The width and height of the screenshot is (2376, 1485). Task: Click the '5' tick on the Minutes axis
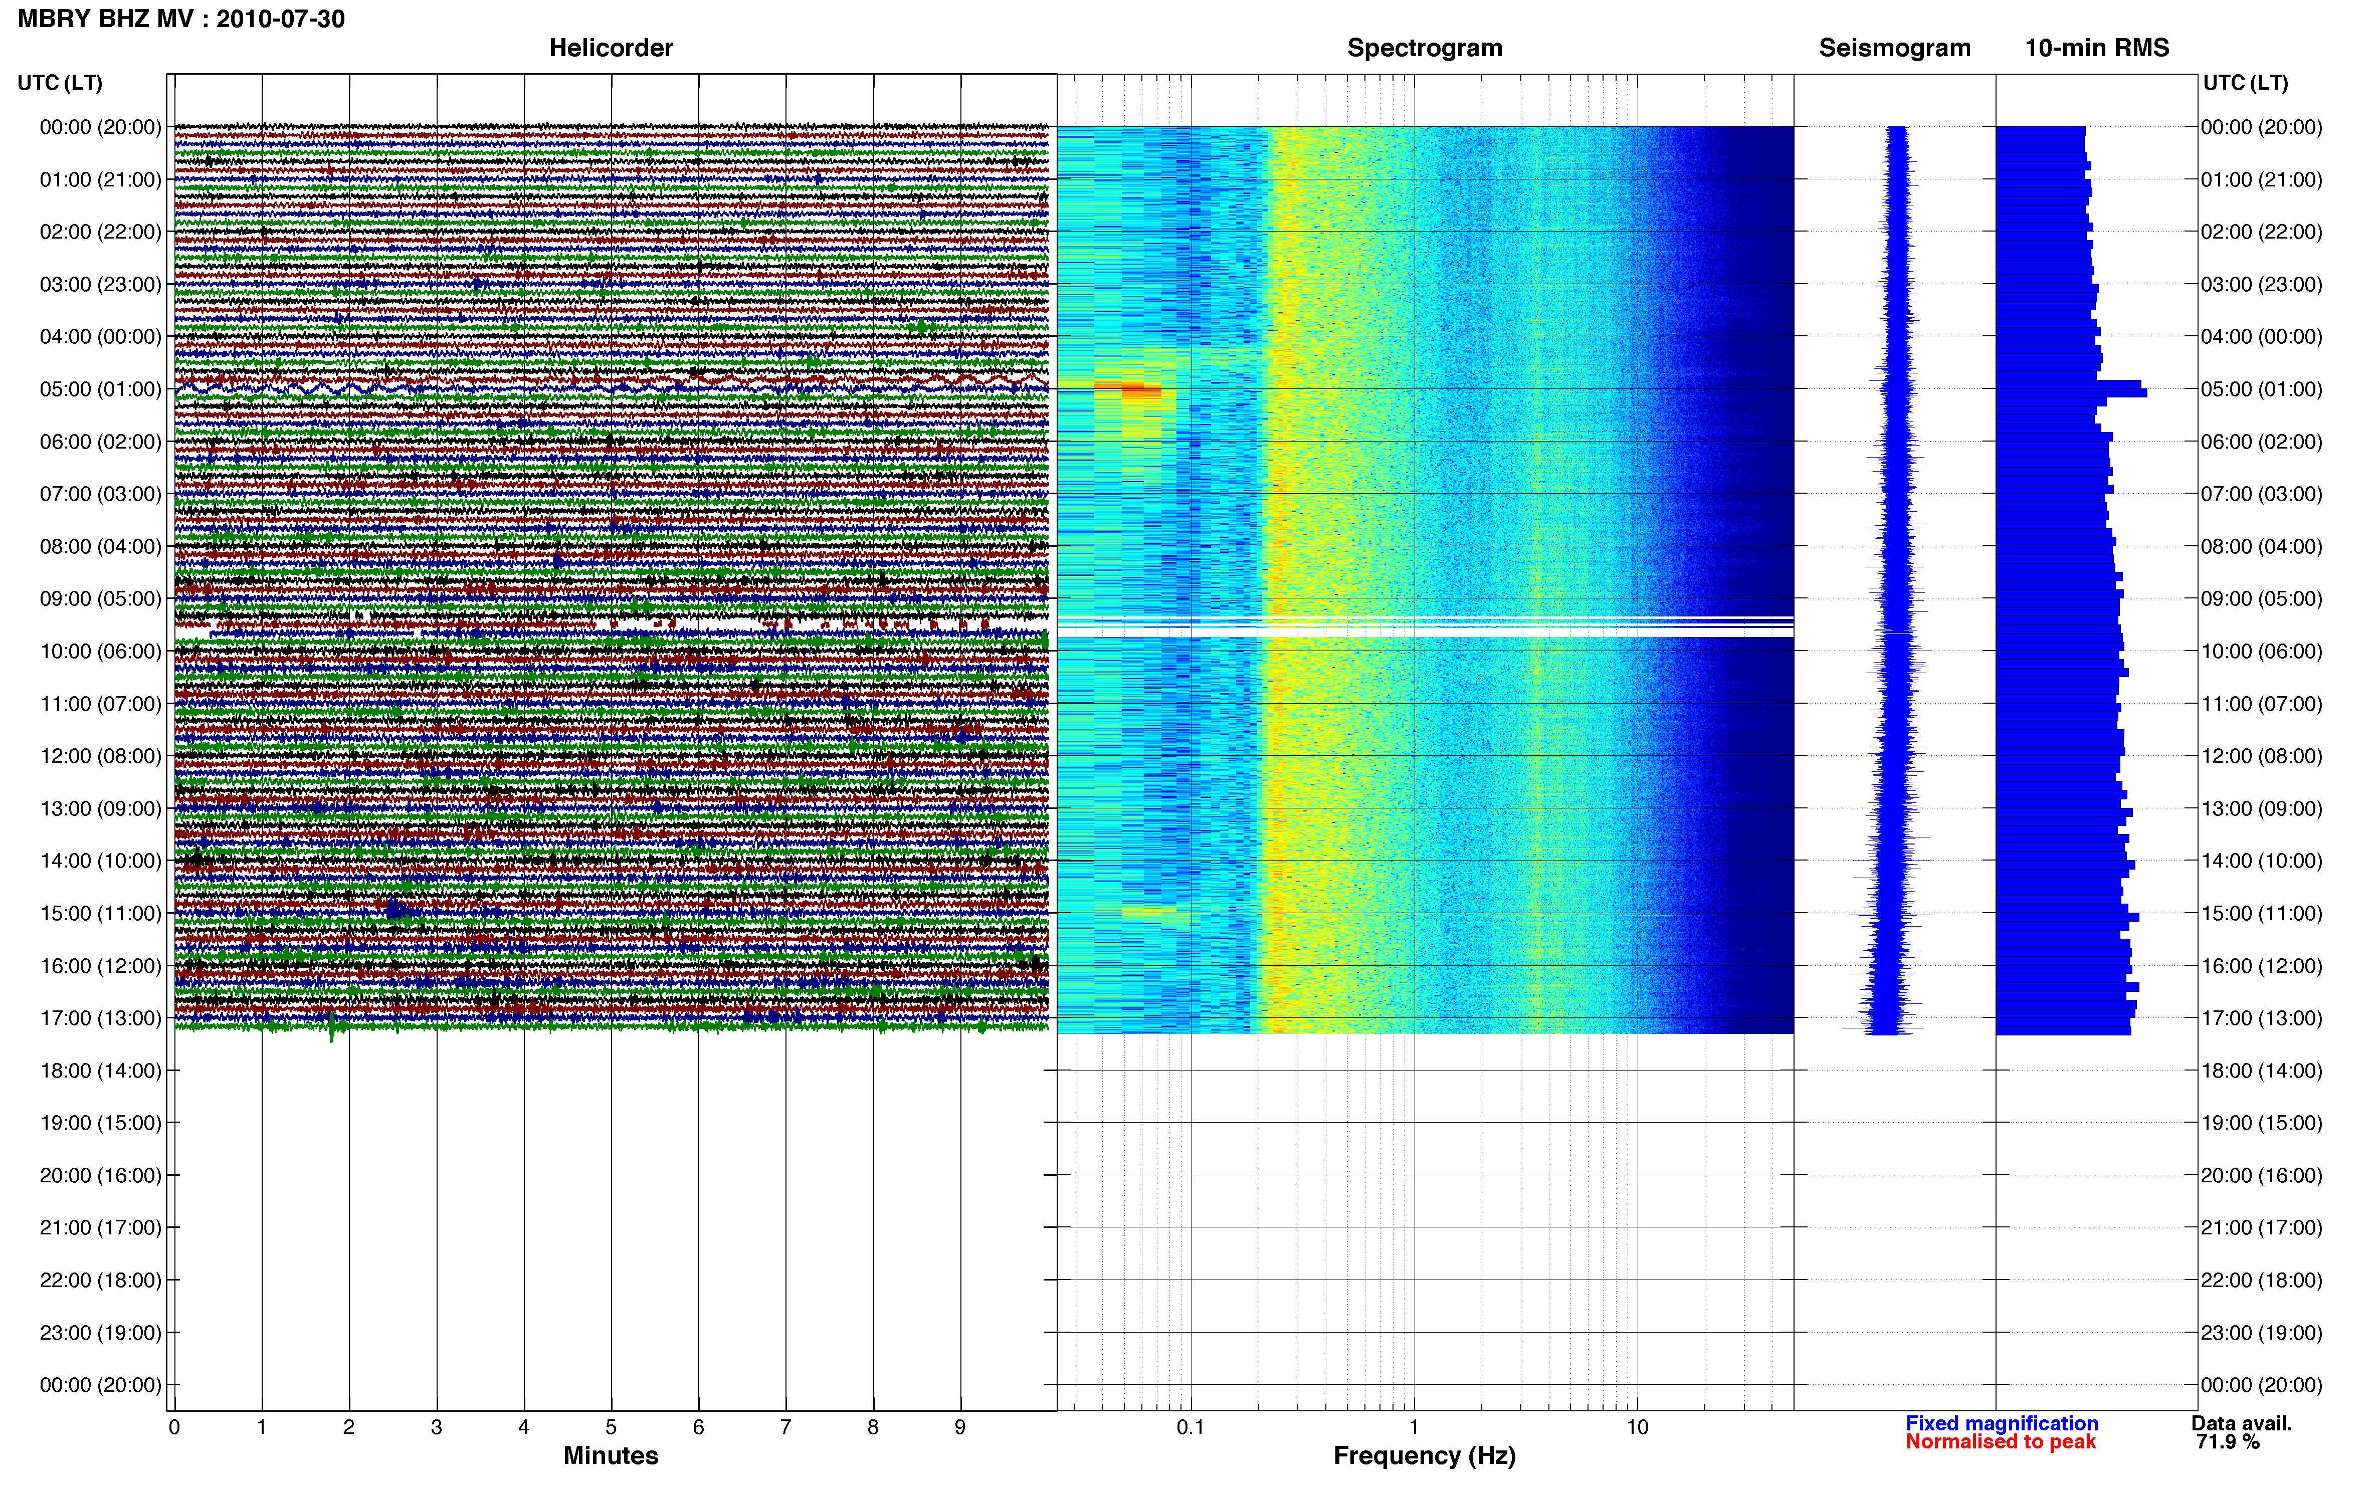click(611, 1427)
